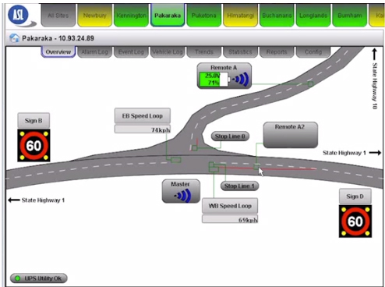Open the Config tab
385x287 pixels.
(313, 52)
